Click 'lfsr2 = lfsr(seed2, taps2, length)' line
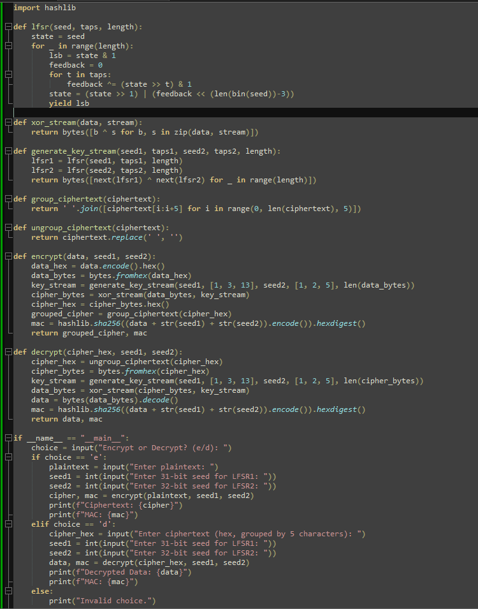Image resolution: width=478 pixels, height=609 pixels. [107, 170]
